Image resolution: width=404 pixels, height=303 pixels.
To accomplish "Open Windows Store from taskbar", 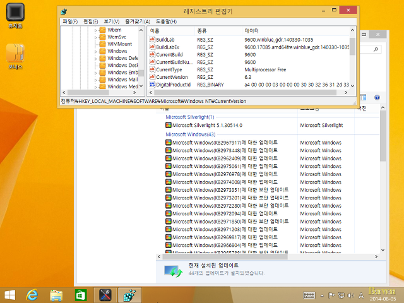I will pos(81,295).
